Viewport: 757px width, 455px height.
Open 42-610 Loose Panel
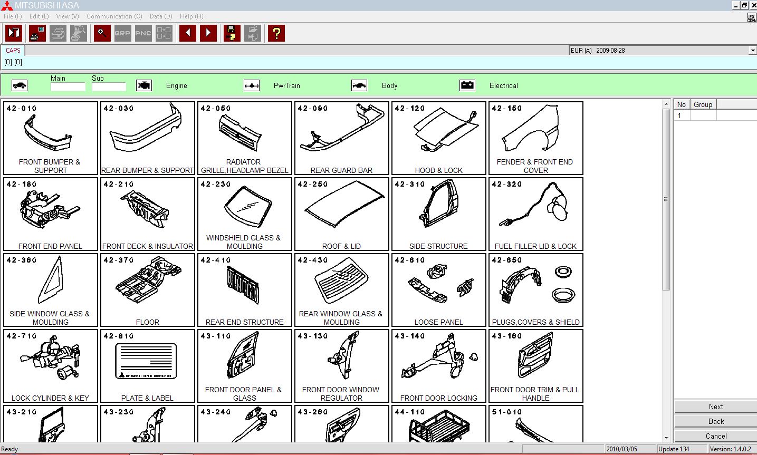[439, 290]
